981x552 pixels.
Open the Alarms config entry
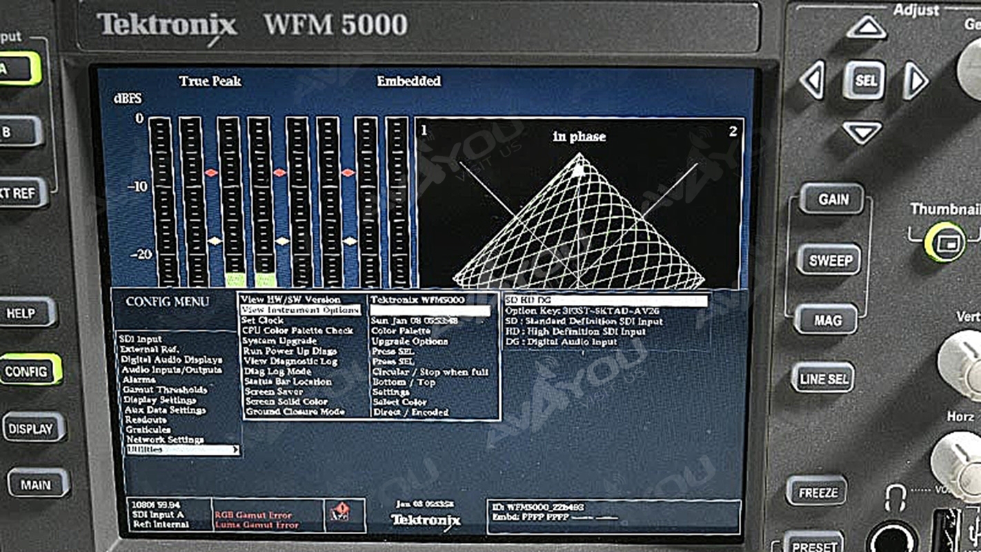pos(139,379)
